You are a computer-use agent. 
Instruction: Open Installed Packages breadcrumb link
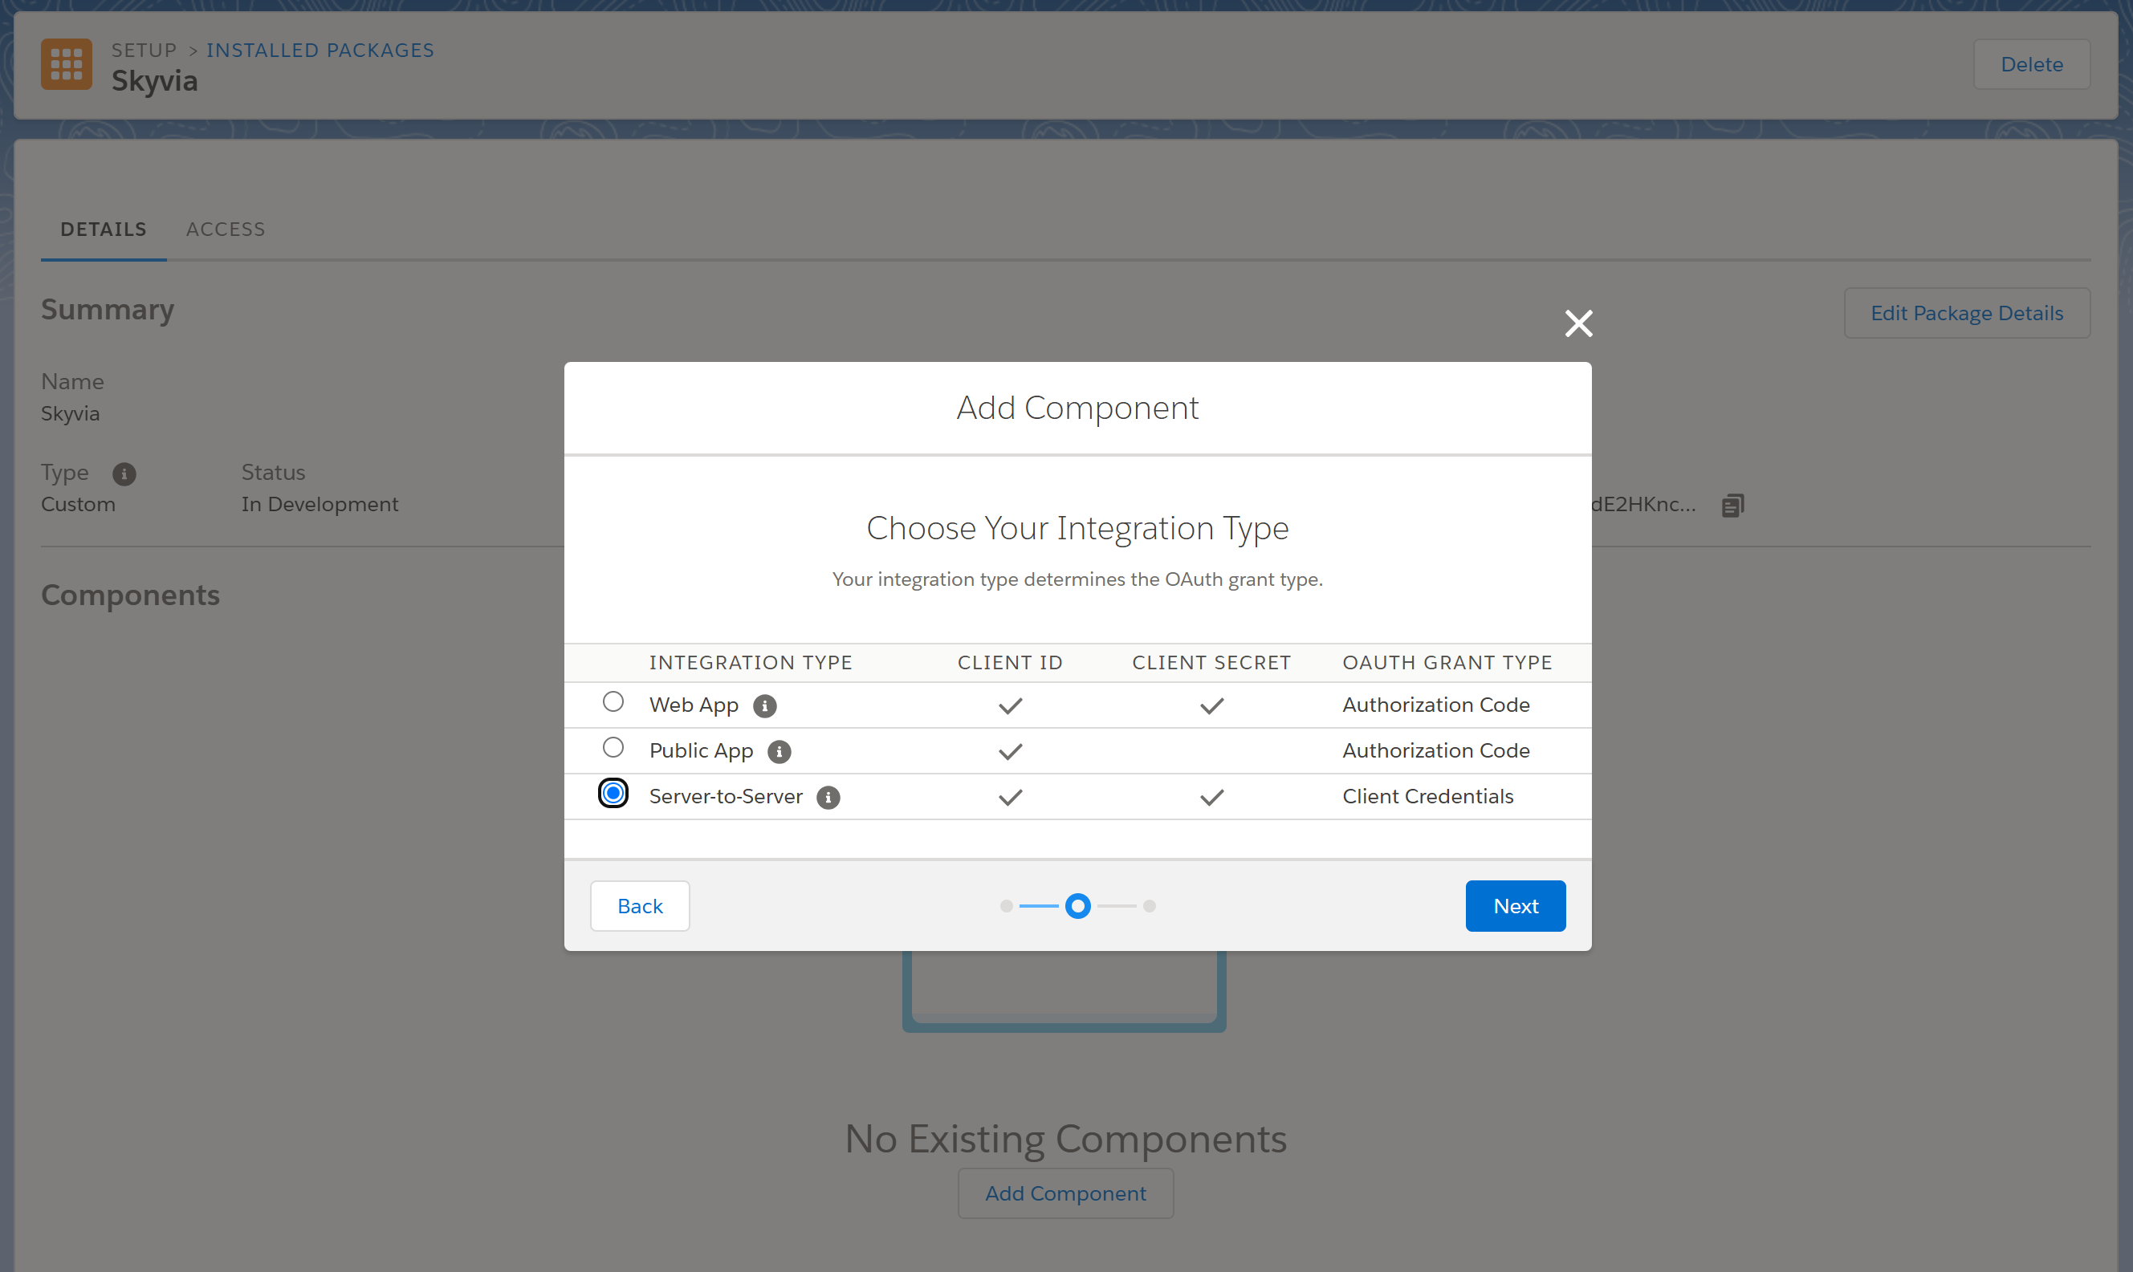(x=320, y=50)
